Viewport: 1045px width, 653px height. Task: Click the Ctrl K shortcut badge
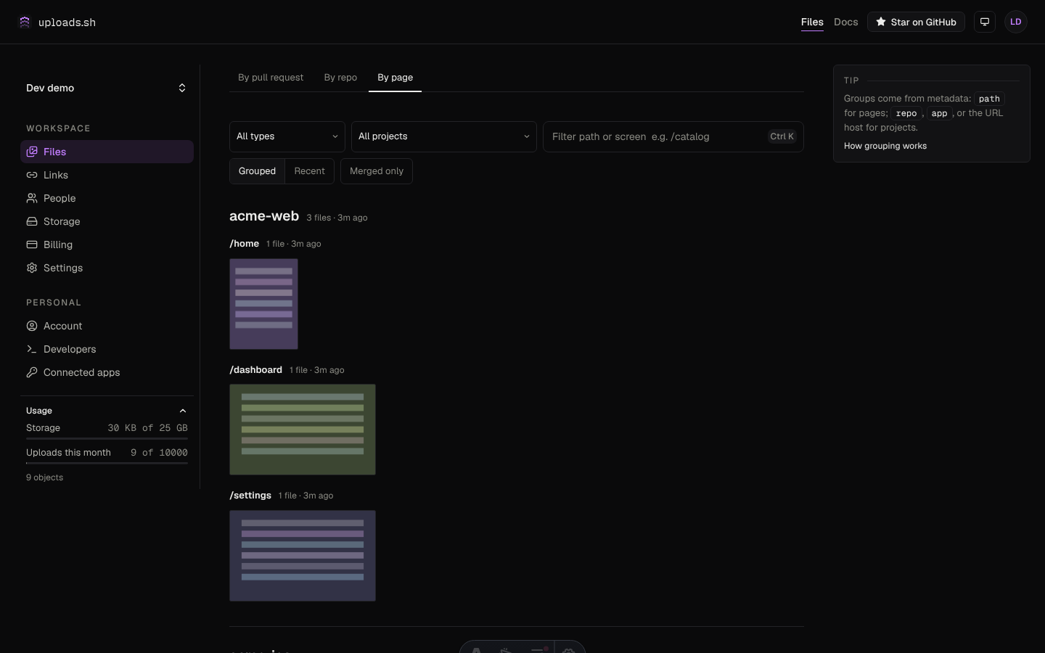782,136
